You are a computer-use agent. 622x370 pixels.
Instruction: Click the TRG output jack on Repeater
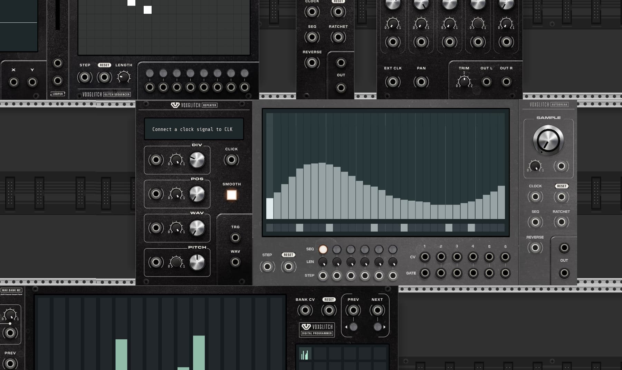coord(235,238)
